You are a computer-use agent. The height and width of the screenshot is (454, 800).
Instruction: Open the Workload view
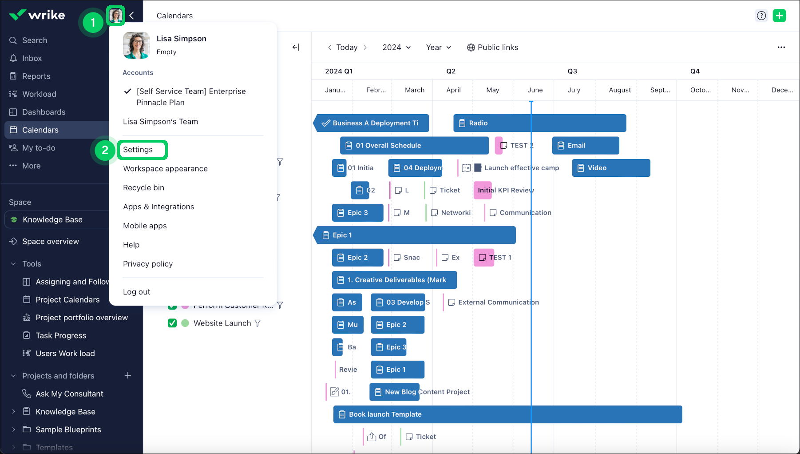click(39, 94)
